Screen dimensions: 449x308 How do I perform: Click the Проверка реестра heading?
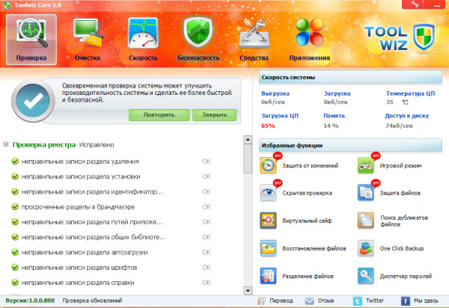tap(44, 145)
